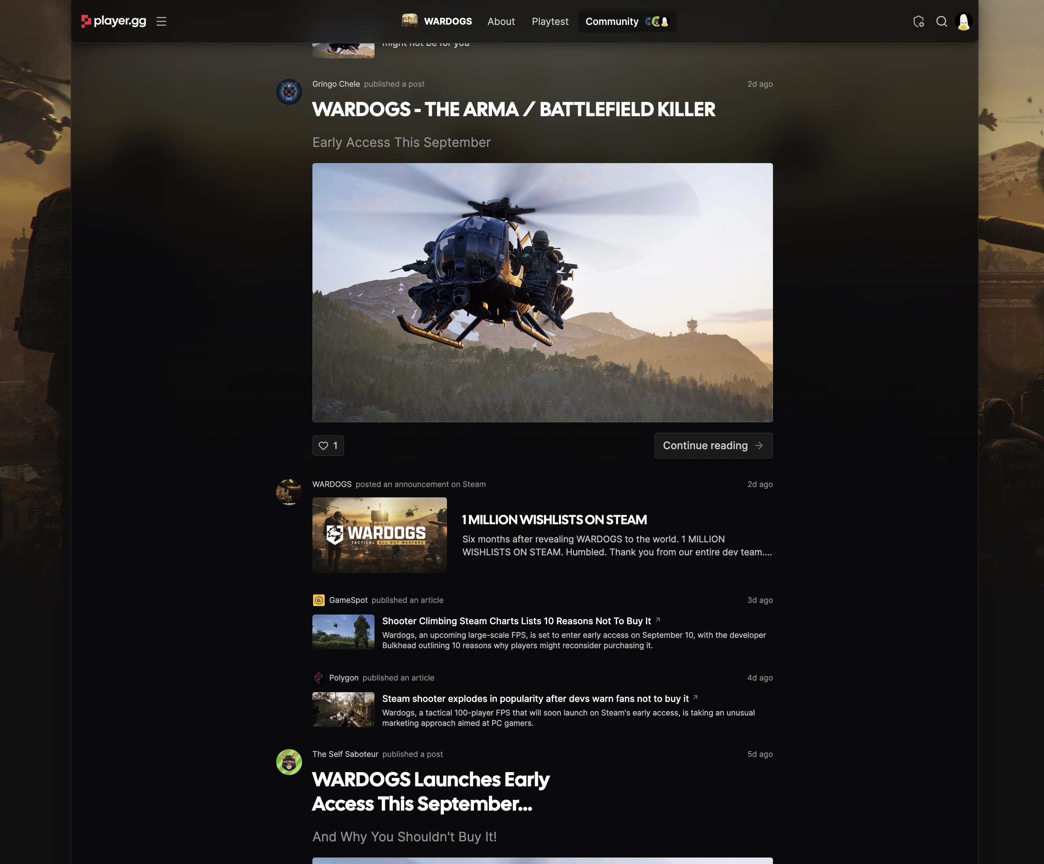1044x864 pixels.
Task: Click the external link arrow on Polygon article
Action: coord(695,697)
